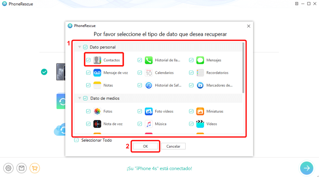Image resolution: width=319 pixels, height=177 pixels.
Task: Click the blue next arrow button
Action: click(x=307, y=168)
